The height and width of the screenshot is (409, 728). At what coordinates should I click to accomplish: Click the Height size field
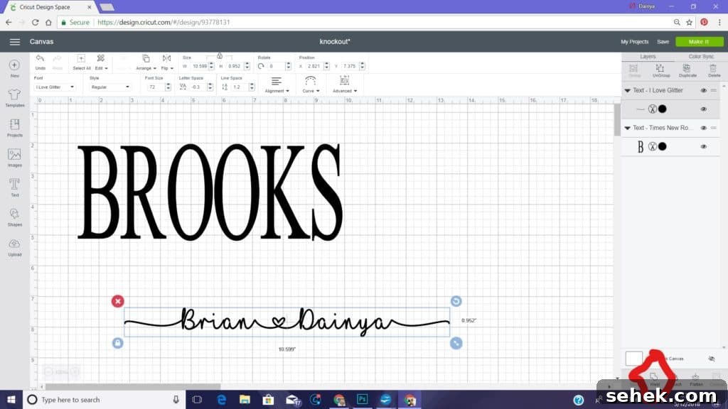click(235, 66)
